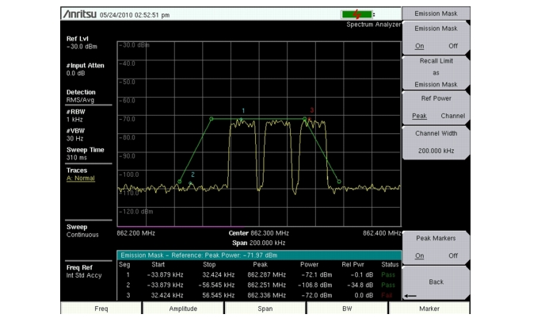The image size is (545, 322).
Task: Click the Rel Pwr column header
Action: point(353,265)
